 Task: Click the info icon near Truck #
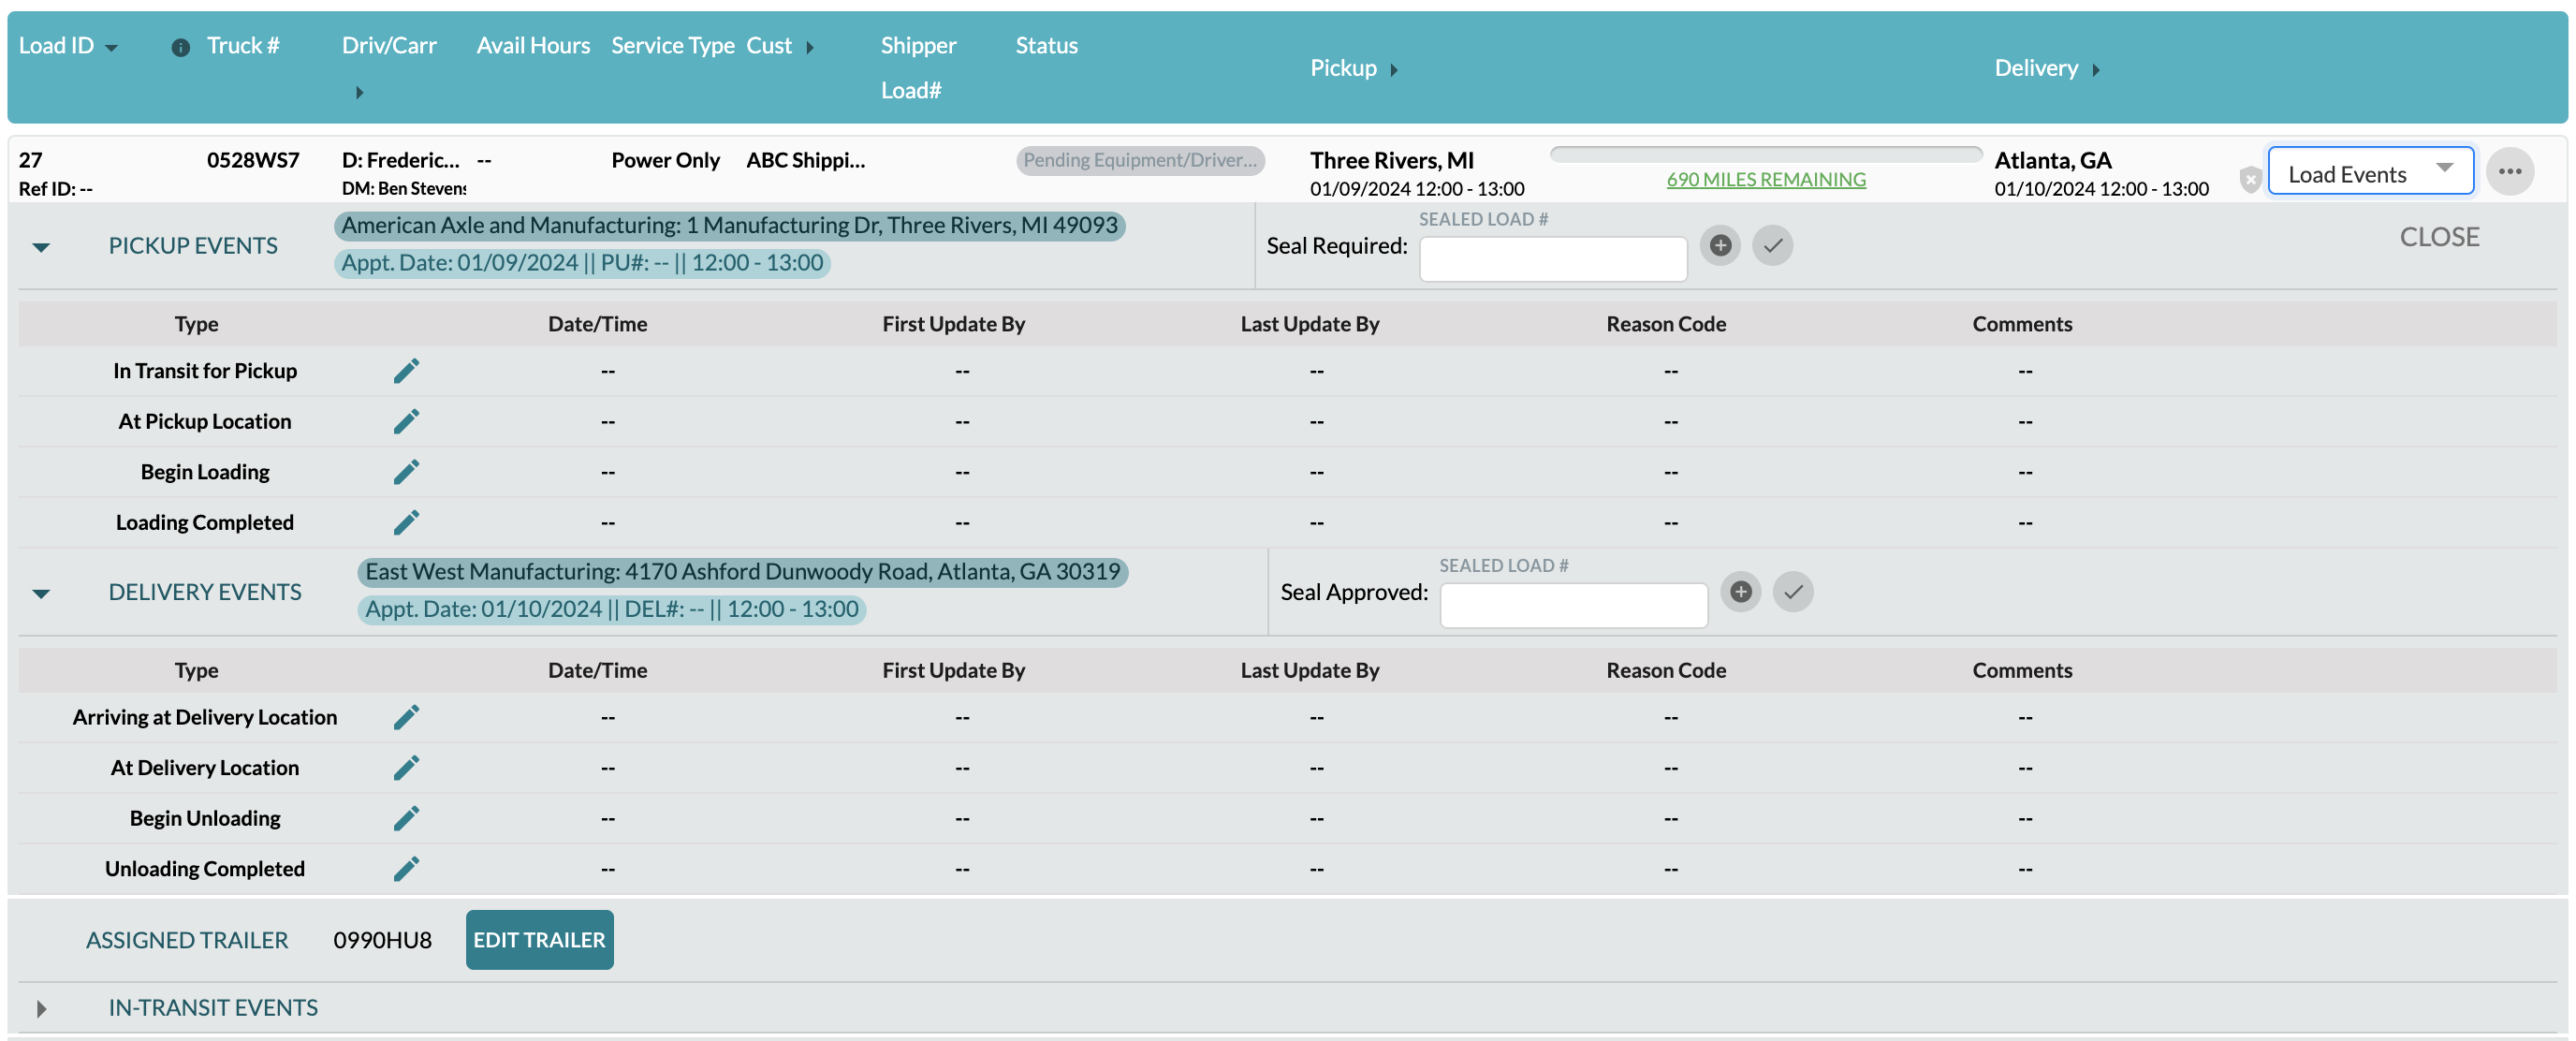tap(181, 47)
